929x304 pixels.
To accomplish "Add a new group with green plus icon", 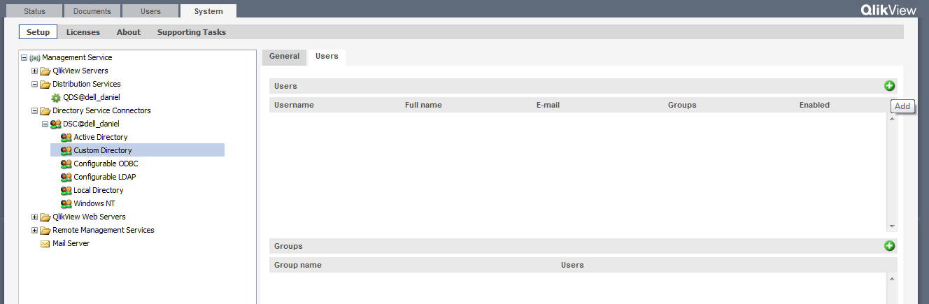I will click(890, 246).
